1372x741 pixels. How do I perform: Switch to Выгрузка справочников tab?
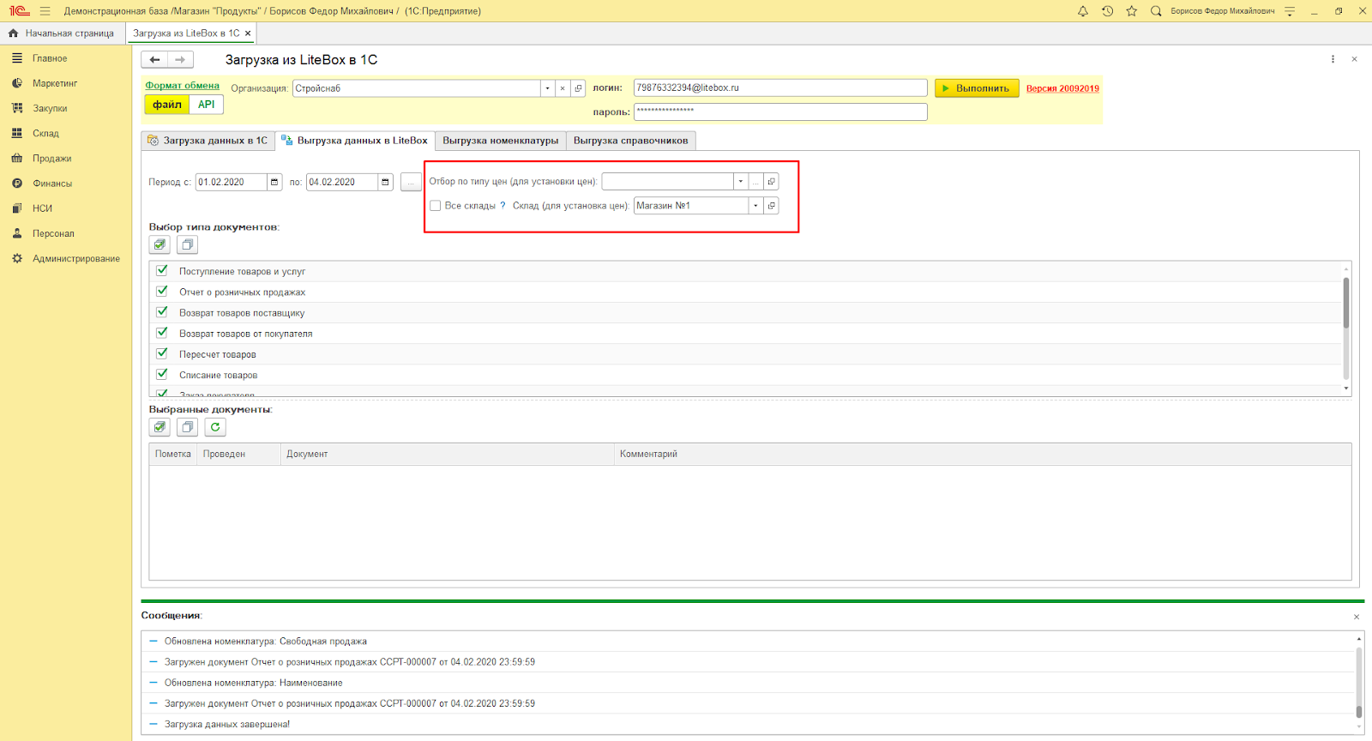(x=630, y=141)
